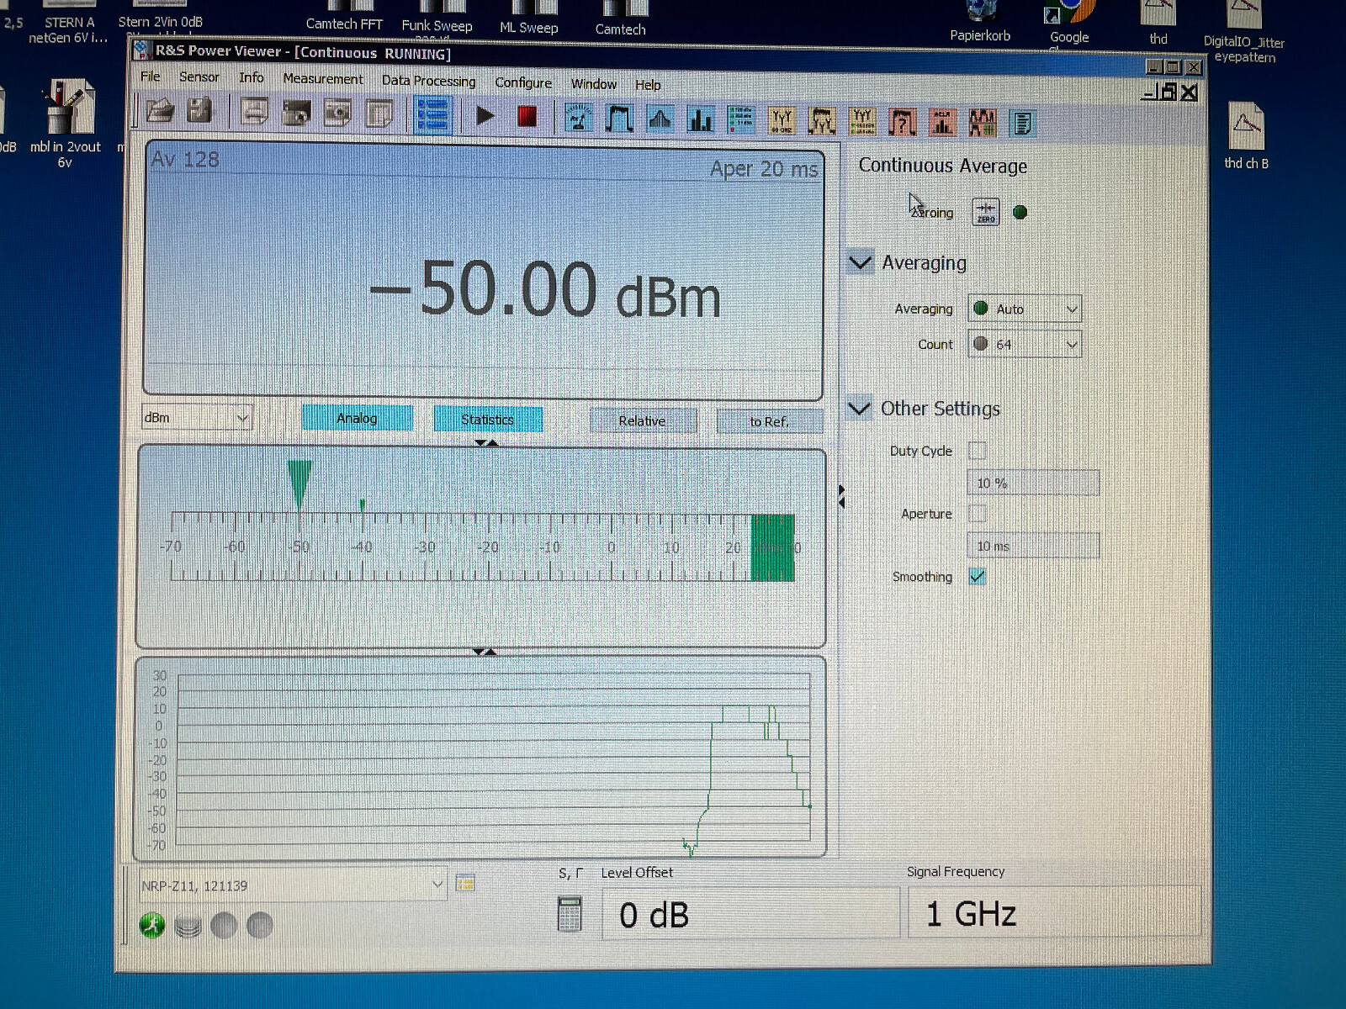Click the Zero sensor icon button
Viewport: 1346px width, 1009px height.
[x=986, y=212]
